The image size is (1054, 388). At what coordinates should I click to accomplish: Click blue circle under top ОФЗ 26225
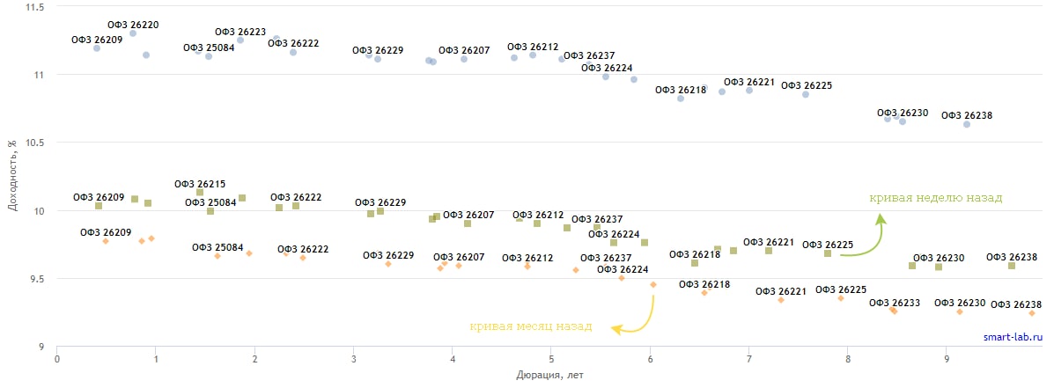(805, 94)
